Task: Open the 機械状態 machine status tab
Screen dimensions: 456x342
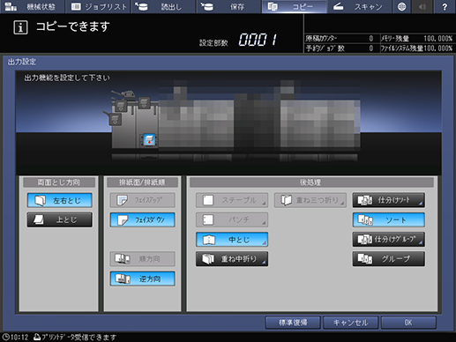Action: [x=33, y=6]
